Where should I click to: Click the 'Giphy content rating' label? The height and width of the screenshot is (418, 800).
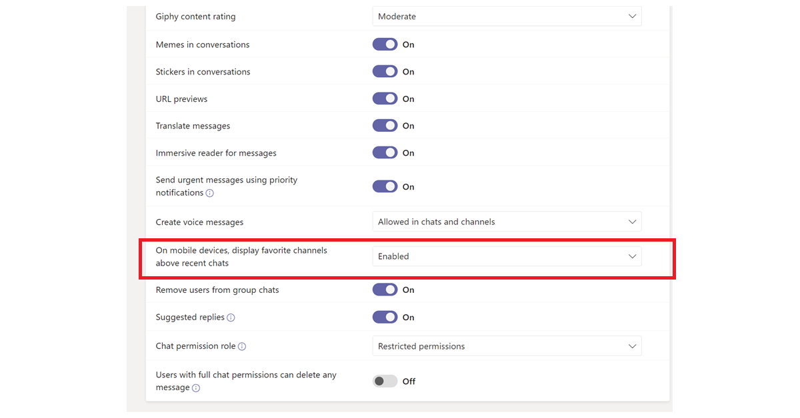pos(195,17)
